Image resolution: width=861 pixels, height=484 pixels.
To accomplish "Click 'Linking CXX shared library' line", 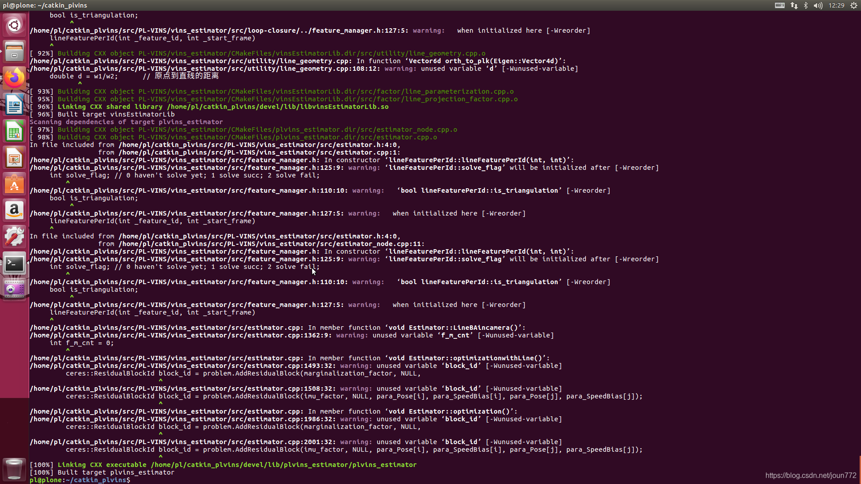I will (x=209, y=107).
